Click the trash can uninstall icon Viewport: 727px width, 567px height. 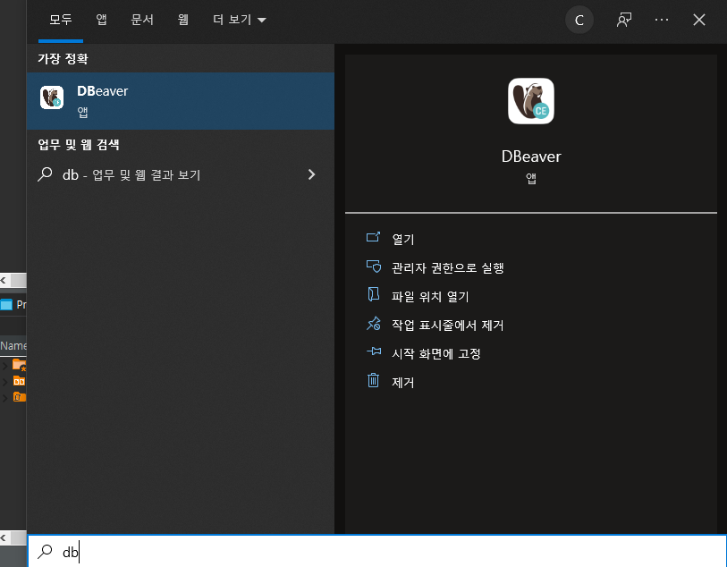pos(373,380)
